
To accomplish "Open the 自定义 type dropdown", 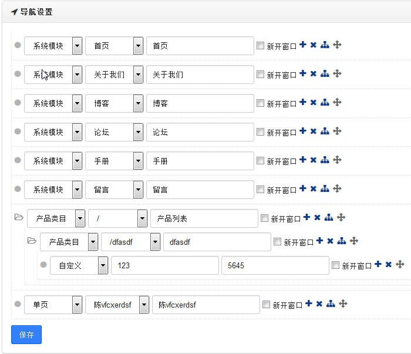I will (103, 265).
